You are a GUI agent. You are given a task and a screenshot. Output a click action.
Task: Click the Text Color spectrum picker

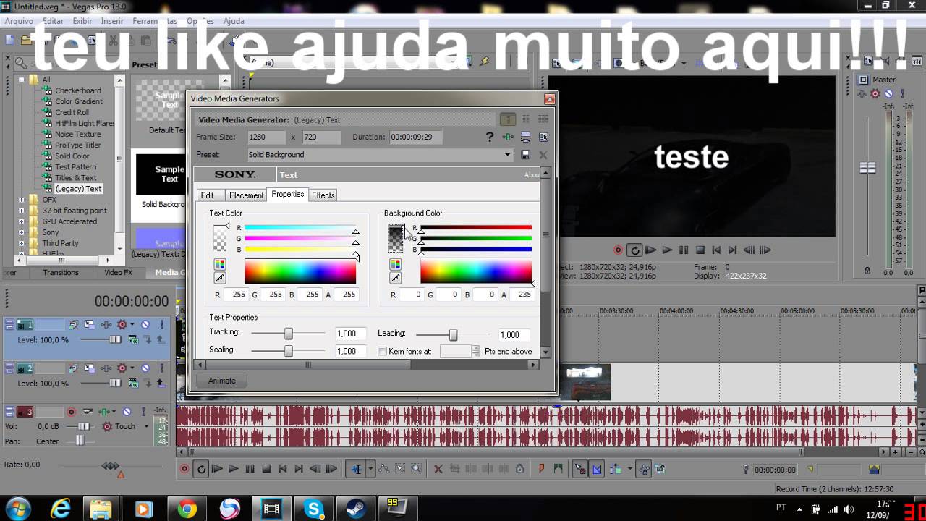pyautogui.click(x=300, y=271)
